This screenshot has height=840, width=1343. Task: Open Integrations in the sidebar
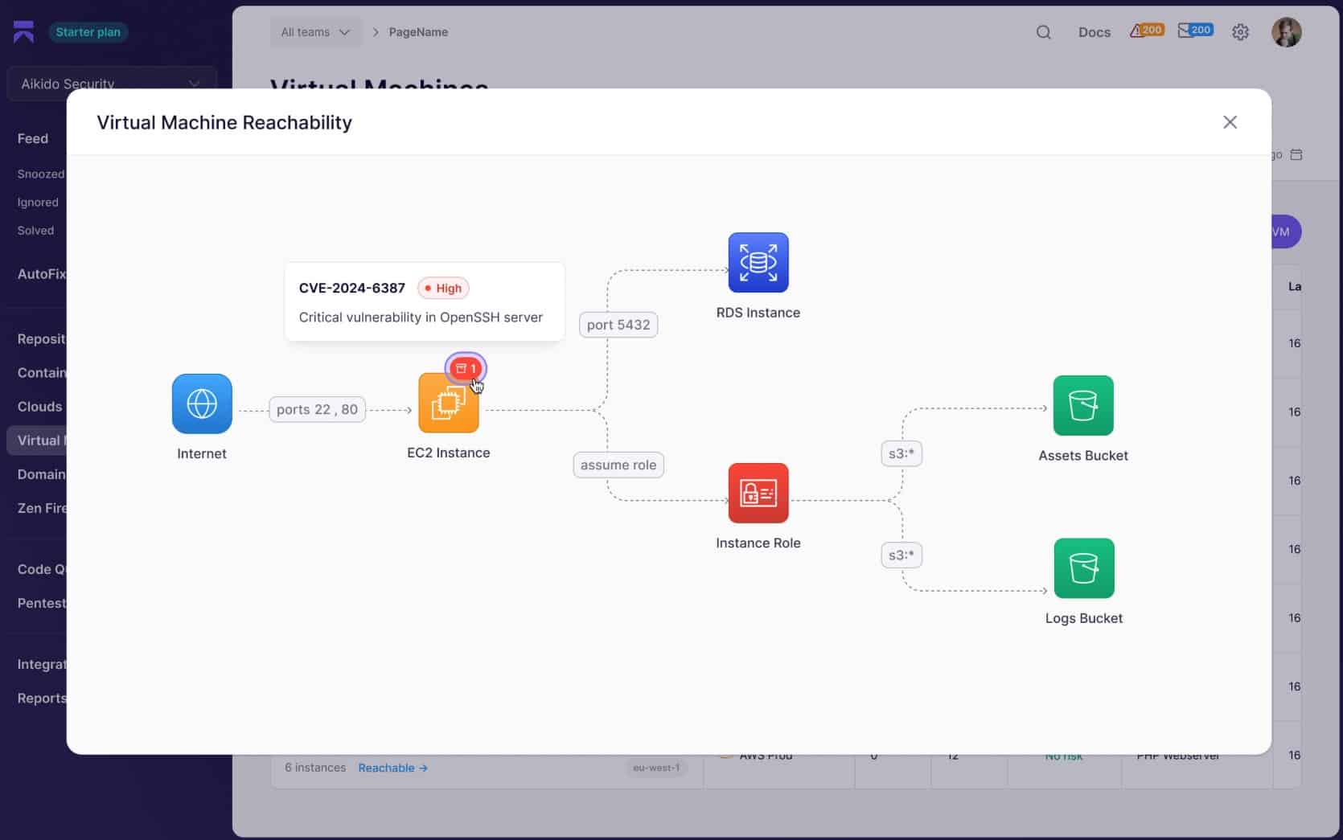click(x=42, y=665)
